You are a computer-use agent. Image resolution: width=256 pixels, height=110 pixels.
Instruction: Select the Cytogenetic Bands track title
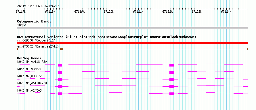point(34,21)
